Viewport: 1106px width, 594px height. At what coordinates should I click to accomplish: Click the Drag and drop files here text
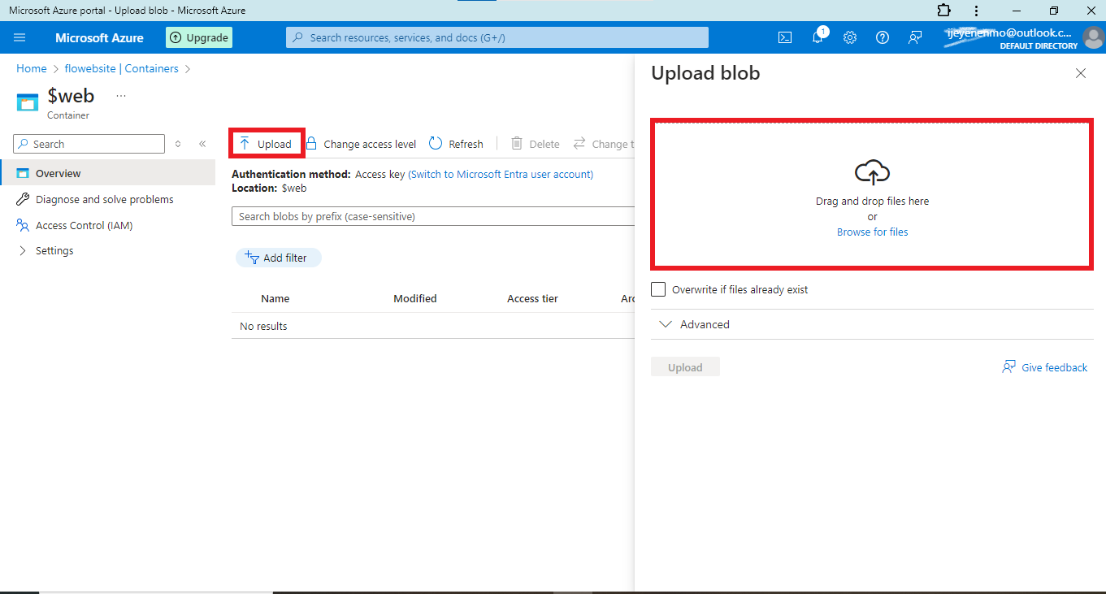(872, 201)
